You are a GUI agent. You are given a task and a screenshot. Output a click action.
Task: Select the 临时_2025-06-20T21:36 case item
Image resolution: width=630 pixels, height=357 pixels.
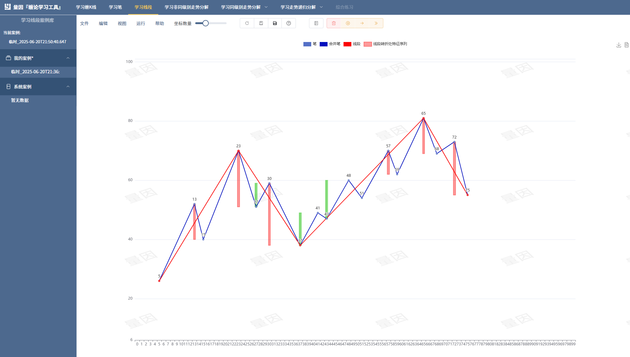pyautogui.click(x=35, y=72)
